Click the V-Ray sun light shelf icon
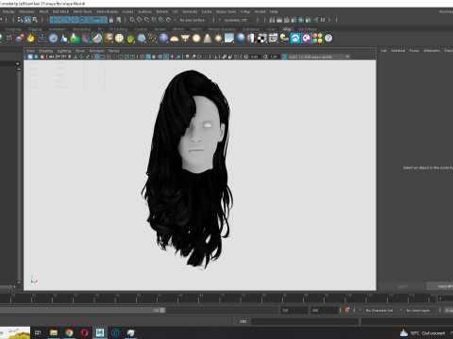453x339 pixels. pos(218,39)
